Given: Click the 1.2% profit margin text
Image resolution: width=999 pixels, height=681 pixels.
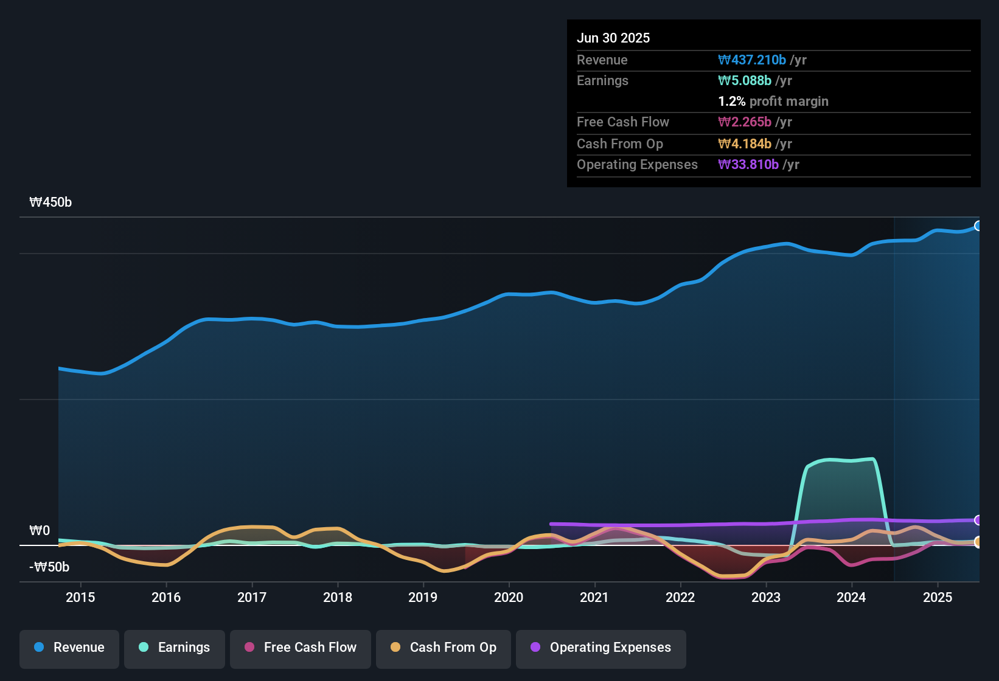Looking at the screenshot, I should pos(773,102).
